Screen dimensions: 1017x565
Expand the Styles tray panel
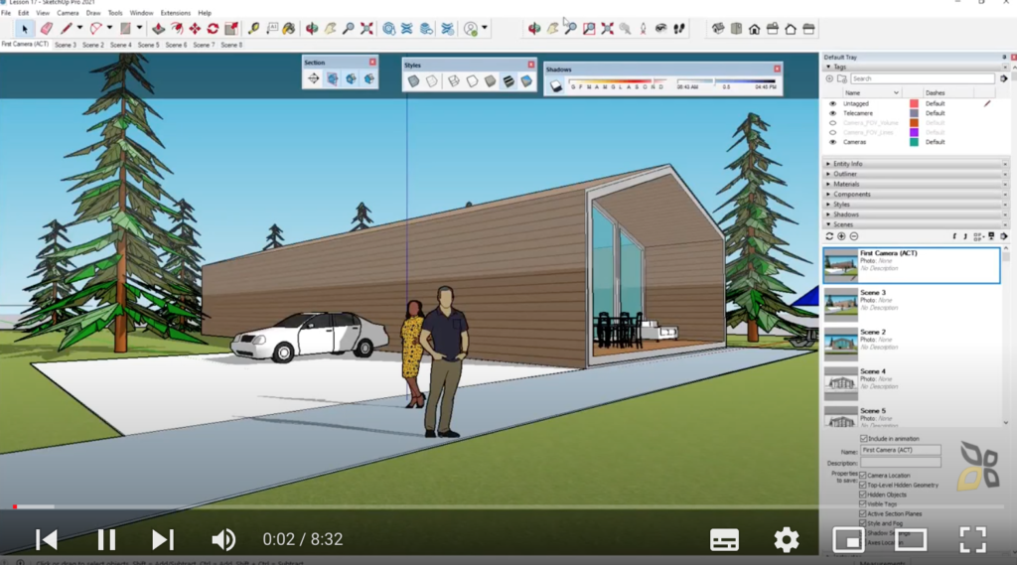[x=917, y=205]
